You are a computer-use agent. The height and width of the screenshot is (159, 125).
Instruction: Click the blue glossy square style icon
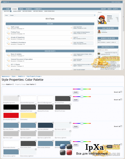(x=63, y=146)
